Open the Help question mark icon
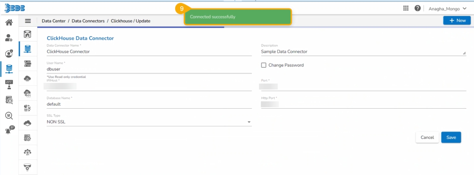The width and height of the screenshot is (474, 175). (417, 8)
